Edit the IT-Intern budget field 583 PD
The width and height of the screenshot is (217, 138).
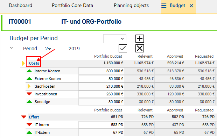(x=101, y=125)
